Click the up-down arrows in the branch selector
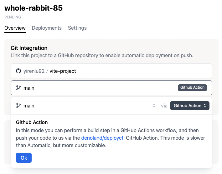Screen dimensions: 222x174 click(154, 106)
